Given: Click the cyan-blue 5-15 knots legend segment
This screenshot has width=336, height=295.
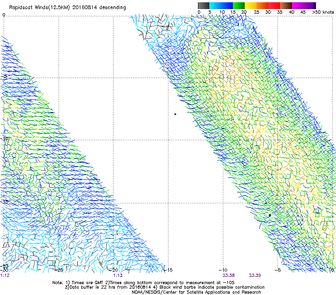Looking at the screenshot, I should click(221, 5).
